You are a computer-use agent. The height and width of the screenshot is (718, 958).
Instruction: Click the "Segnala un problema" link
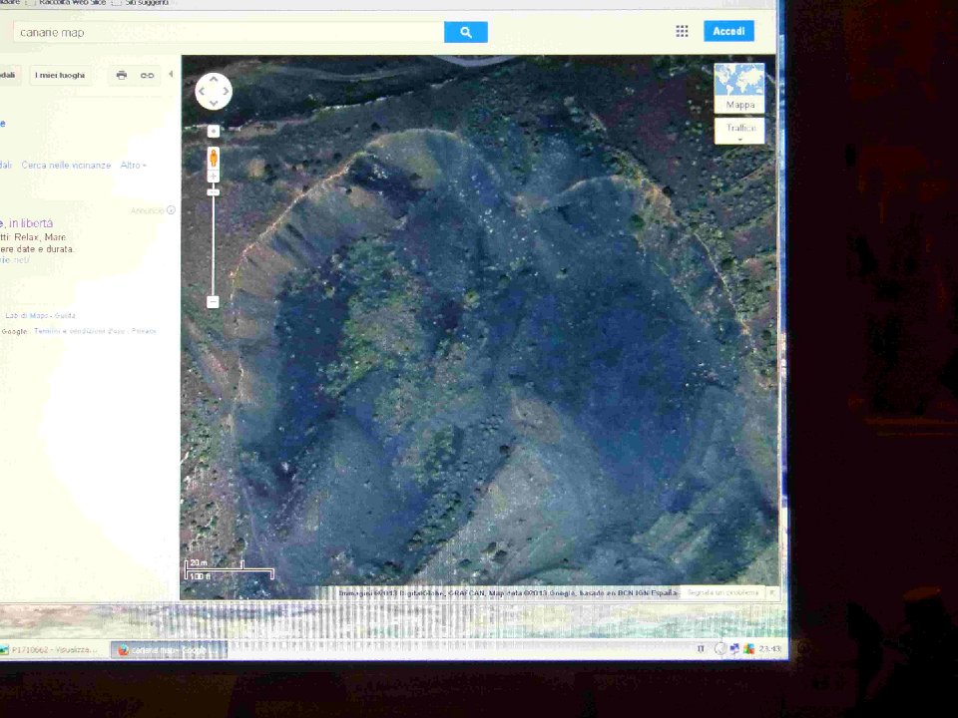[722, 592]
